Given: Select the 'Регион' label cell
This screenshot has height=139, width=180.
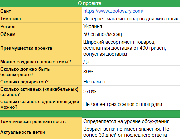Looking at the screenshot, I should coord(41,26).
